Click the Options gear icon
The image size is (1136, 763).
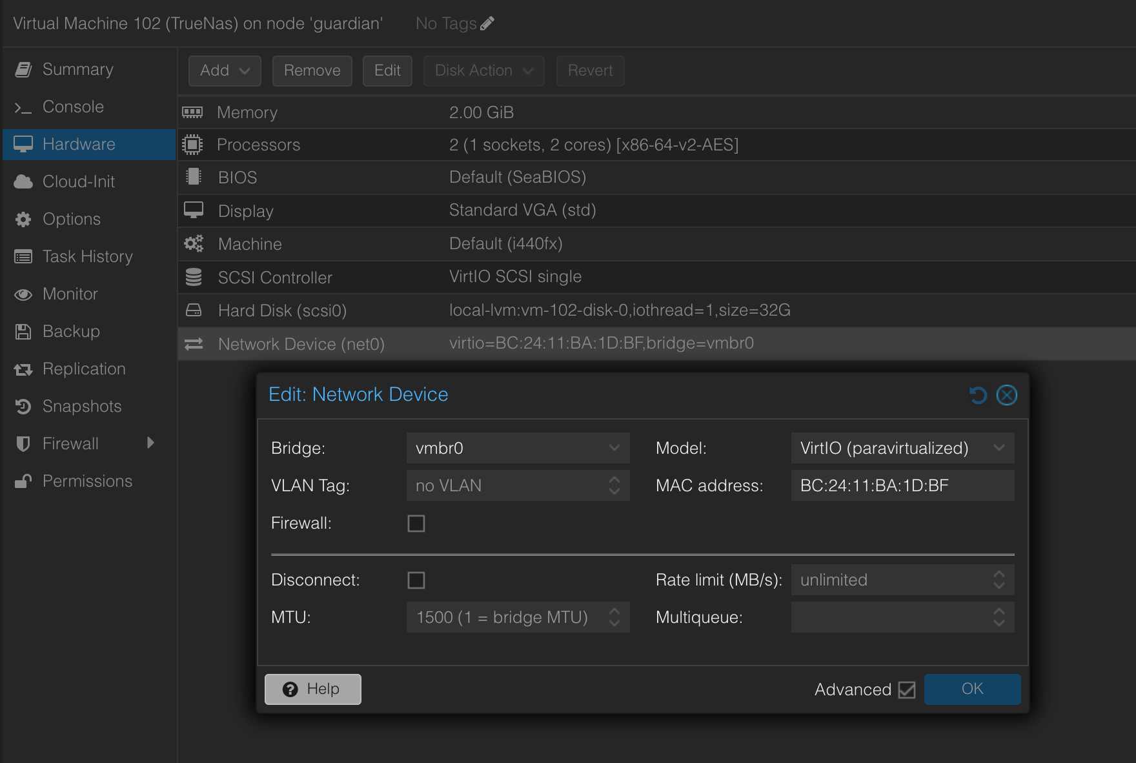(x=23, y=219)
